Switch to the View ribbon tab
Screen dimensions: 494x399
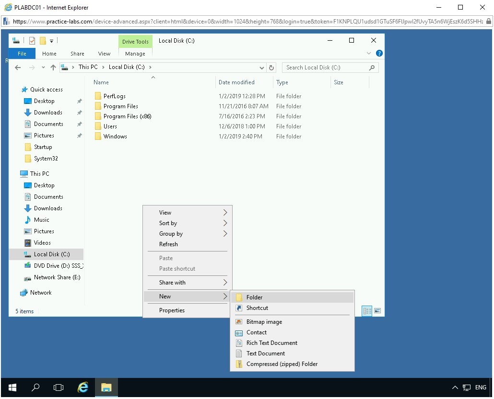tap(104, 54)
